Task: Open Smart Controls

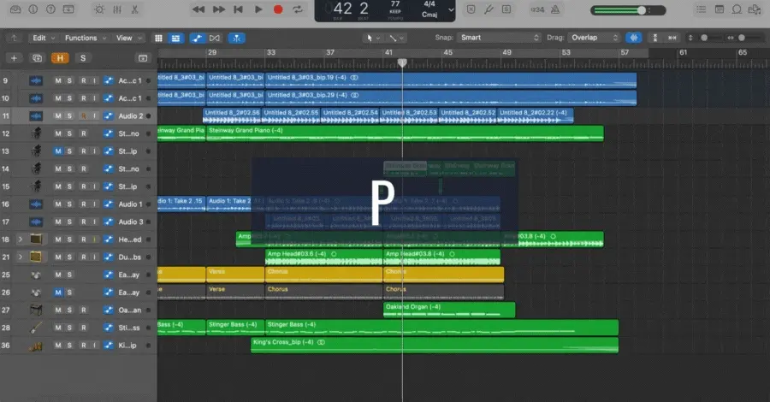Action: point(99,9)
